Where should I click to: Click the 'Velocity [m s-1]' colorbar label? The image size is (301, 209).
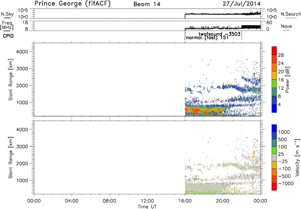(297, 157)
